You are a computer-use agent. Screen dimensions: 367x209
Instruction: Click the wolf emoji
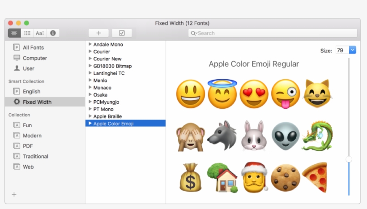222,136
